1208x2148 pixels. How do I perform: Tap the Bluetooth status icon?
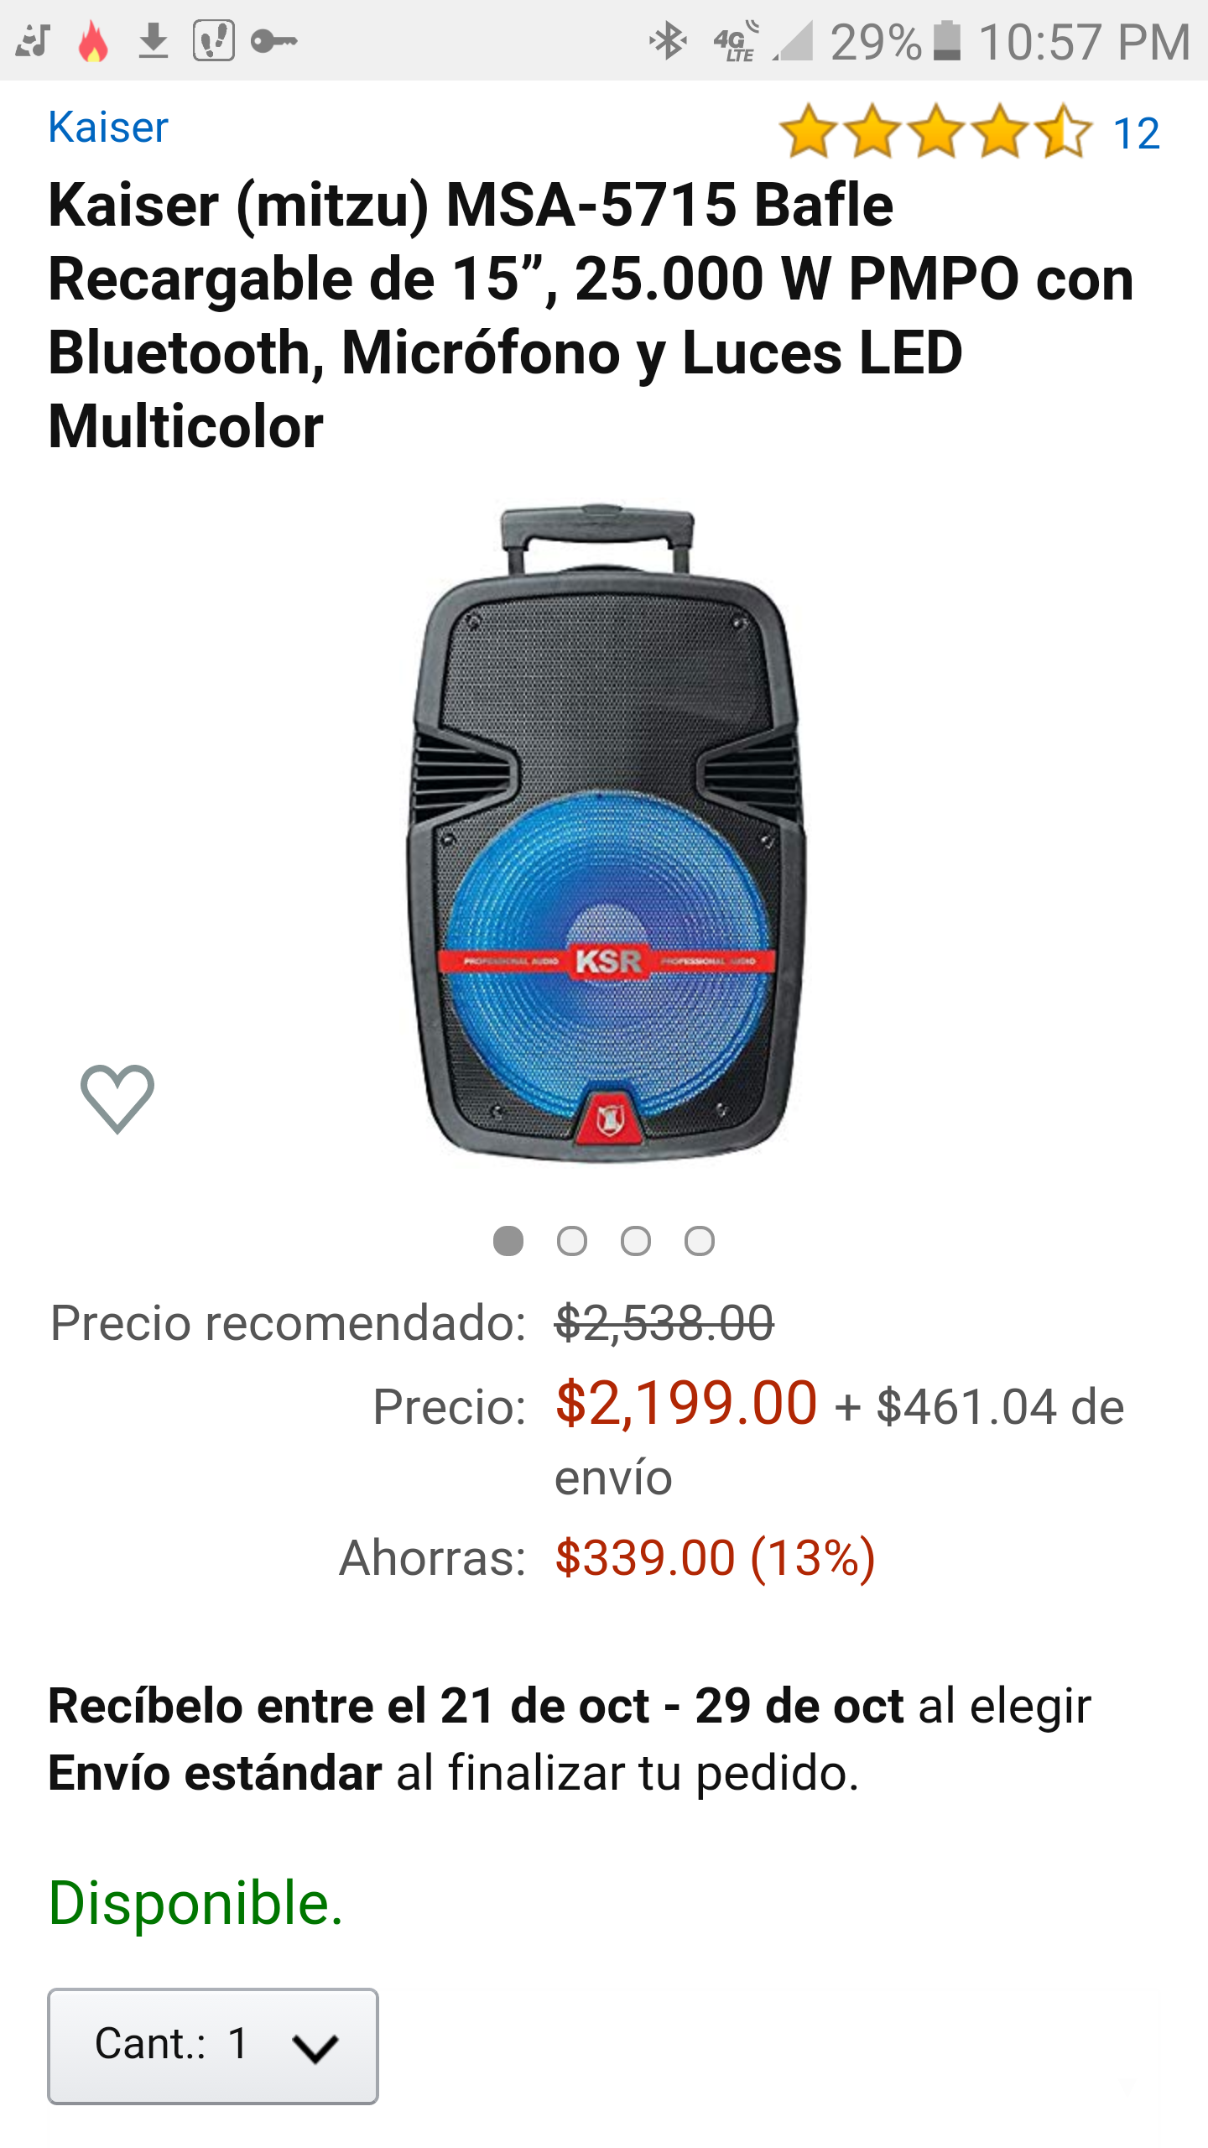pos(669,41)
